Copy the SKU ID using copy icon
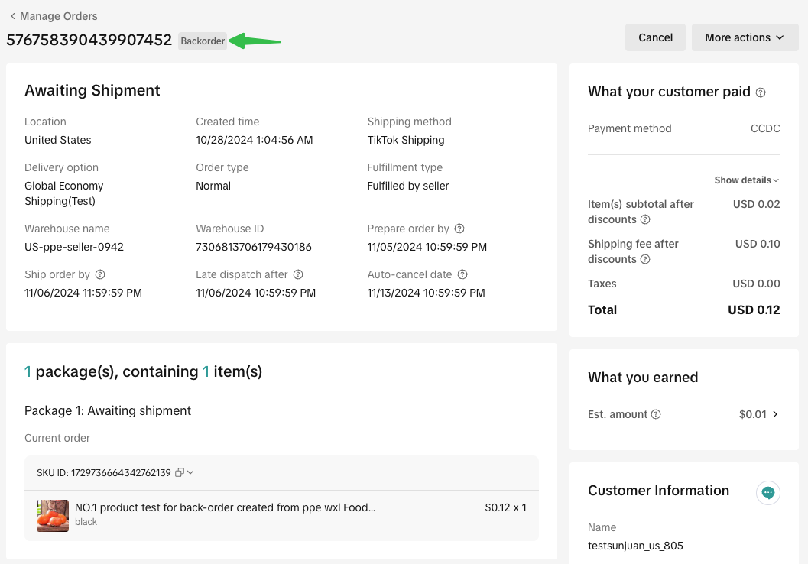Image resolution: width=808 pixels, height=564 pixels. click(179, 472)
